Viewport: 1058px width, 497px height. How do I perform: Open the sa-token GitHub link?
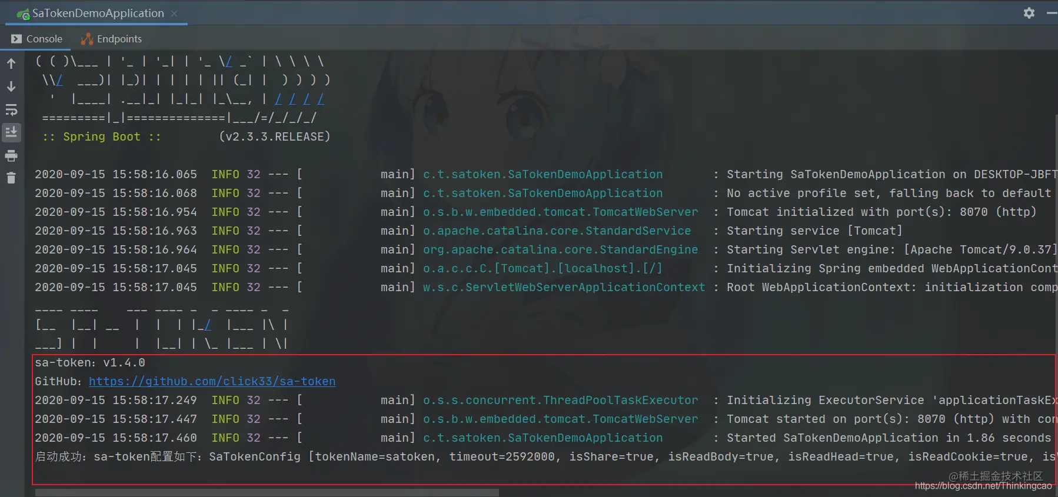tap(212, 381)
